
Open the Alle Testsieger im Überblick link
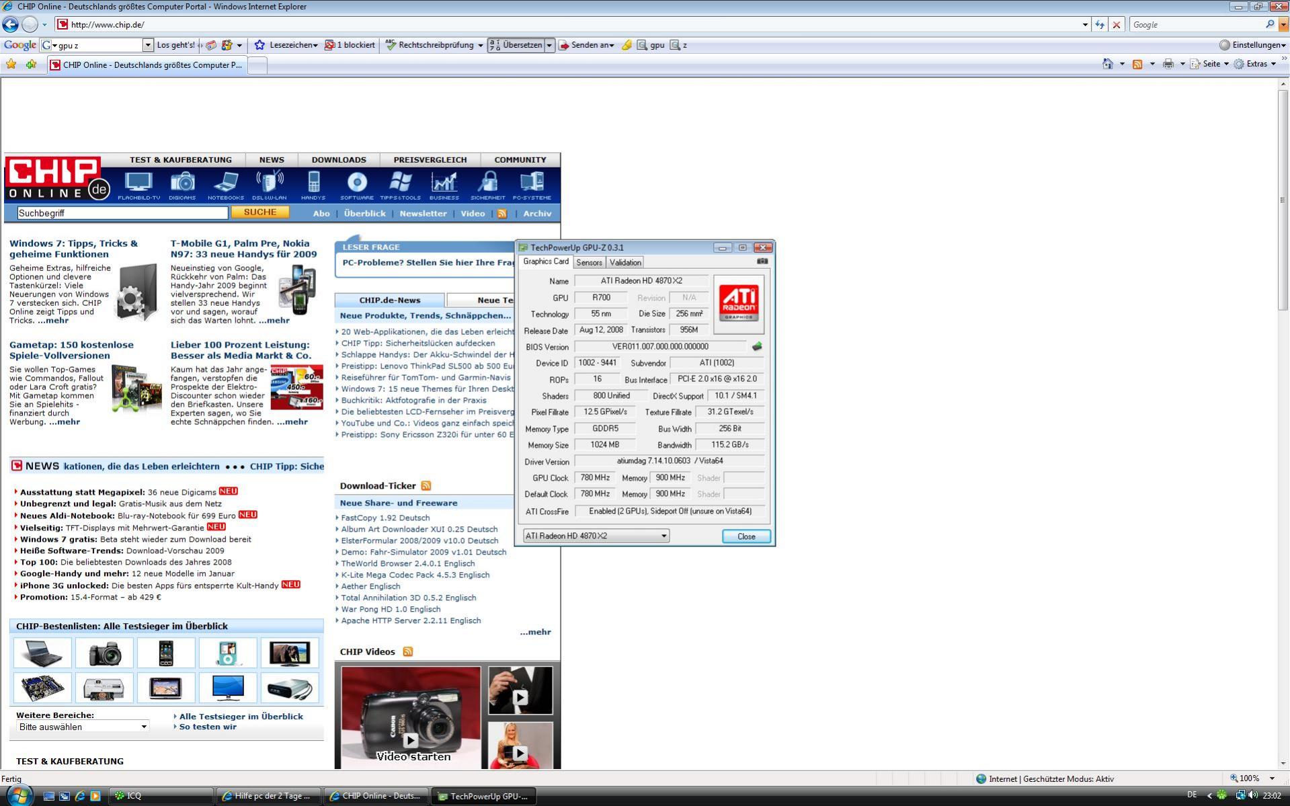click(x=241, y=717)
